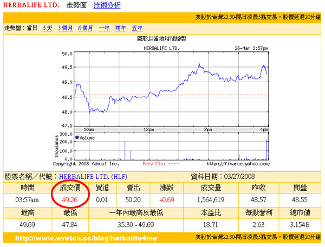This screenshot has height=247, width=325.
Task: Click the 開盤 column header
Action: (x=300, y=188)
